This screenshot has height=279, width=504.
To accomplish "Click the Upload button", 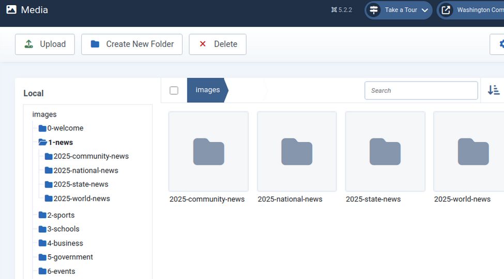I will (45, 44).
